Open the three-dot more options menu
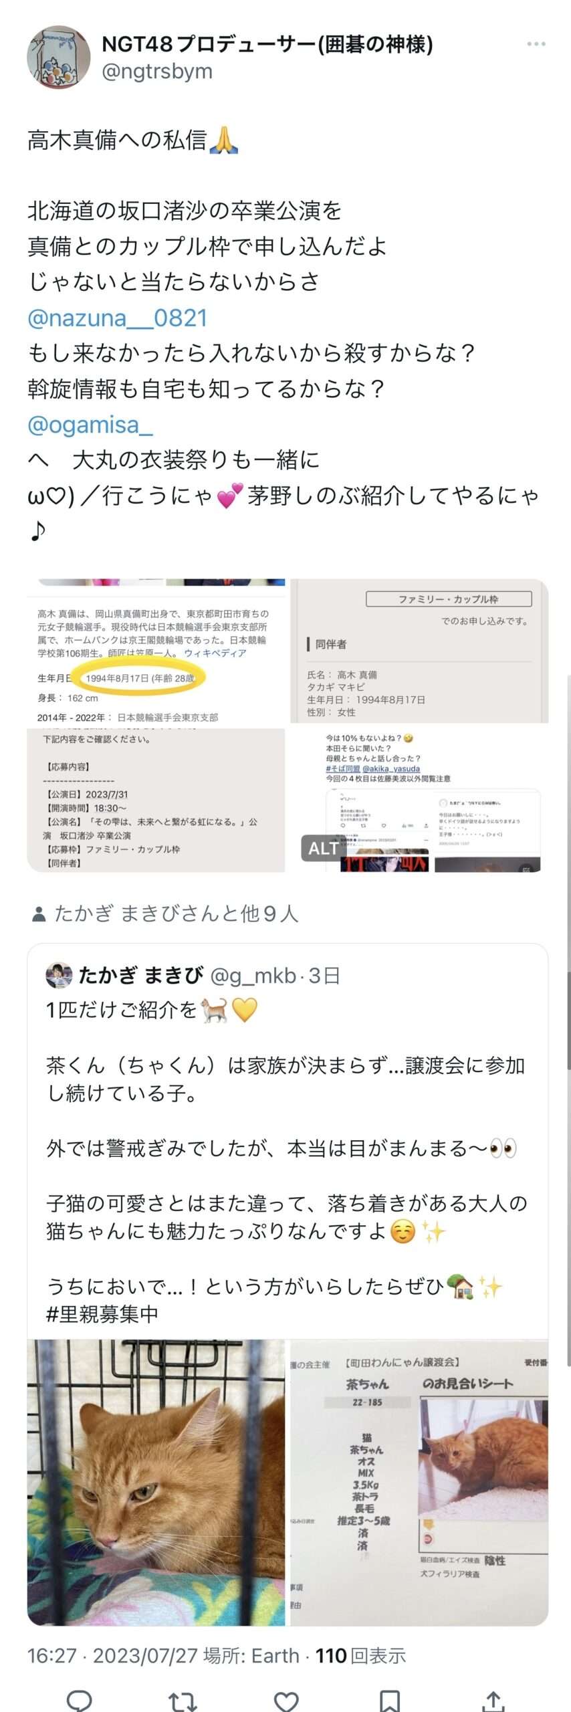This screenshot has height=1712, width=571. click(x=536, y=44)
